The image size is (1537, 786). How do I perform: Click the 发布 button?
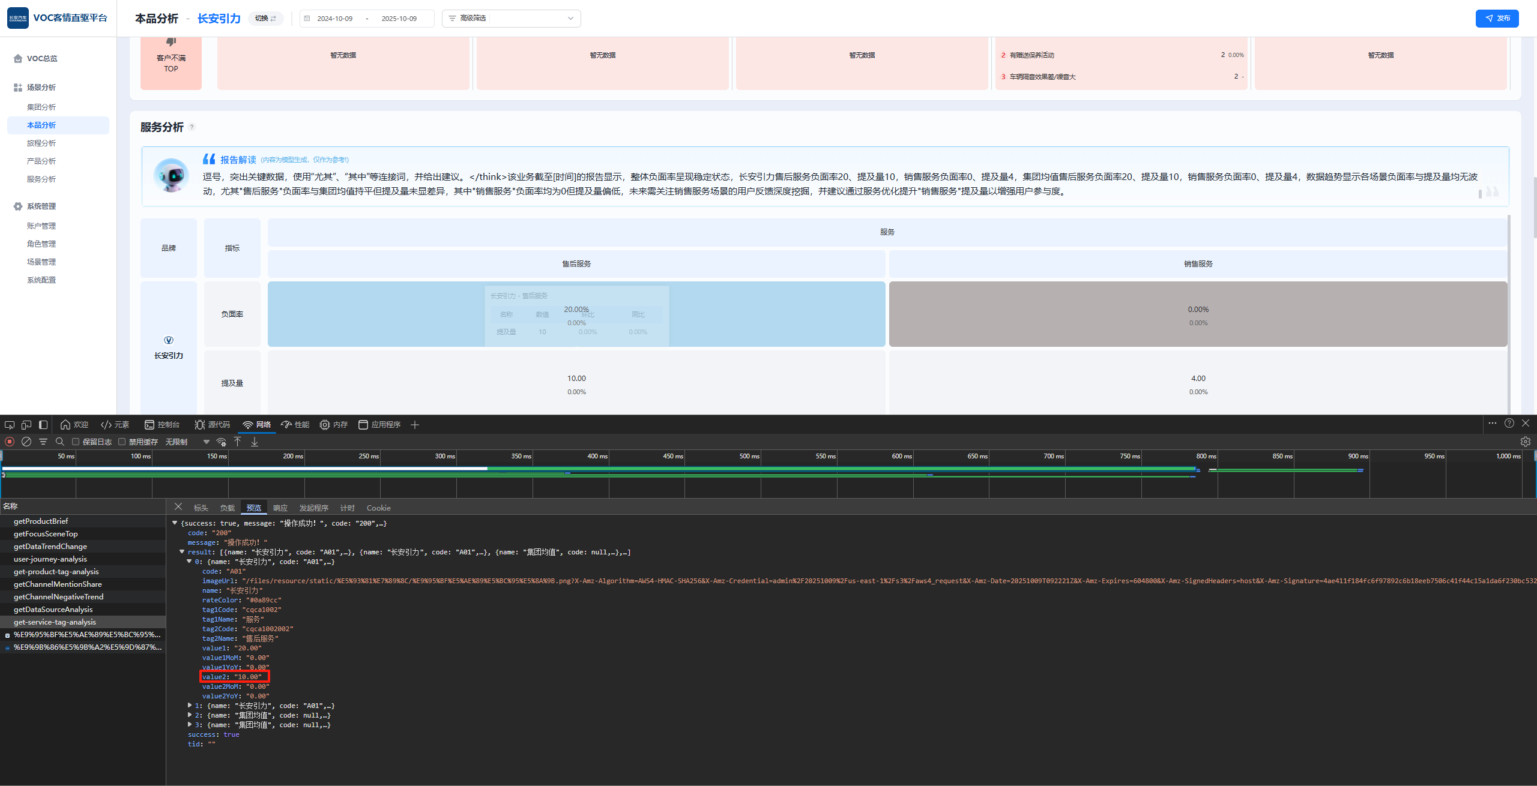[1497, 19]
